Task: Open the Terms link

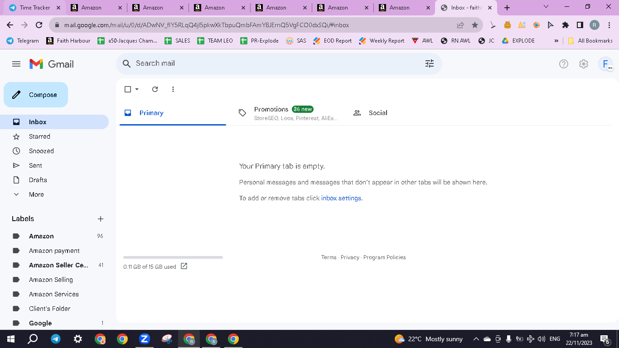Action: (329, 257)
